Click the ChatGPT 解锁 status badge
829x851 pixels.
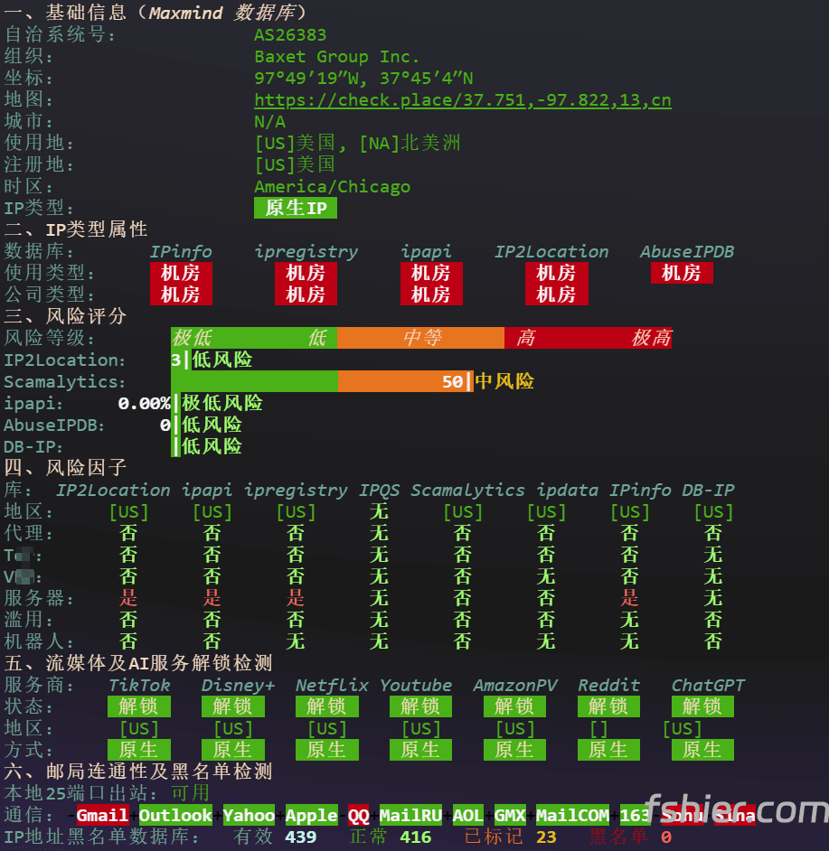tap(702, 706)
